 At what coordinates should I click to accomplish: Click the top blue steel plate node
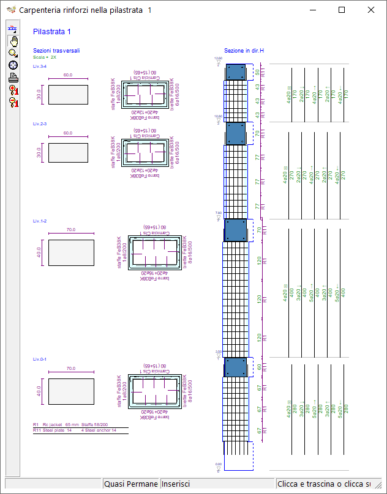[235, 72]
